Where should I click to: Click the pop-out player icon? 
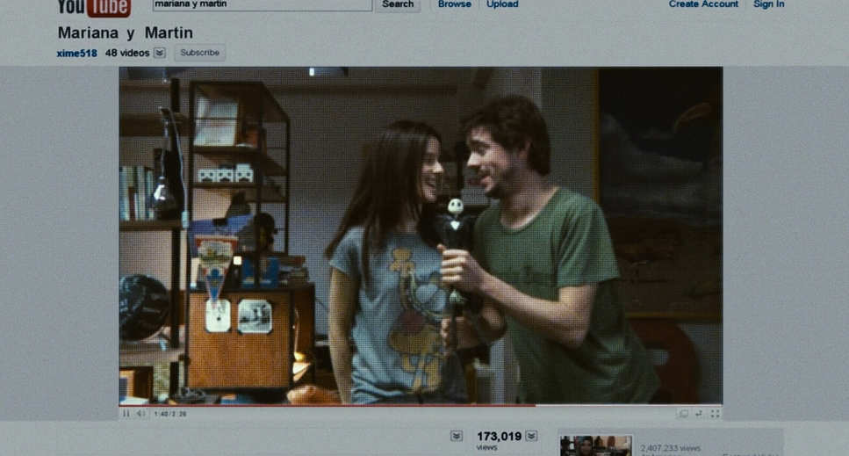[699, 414]
